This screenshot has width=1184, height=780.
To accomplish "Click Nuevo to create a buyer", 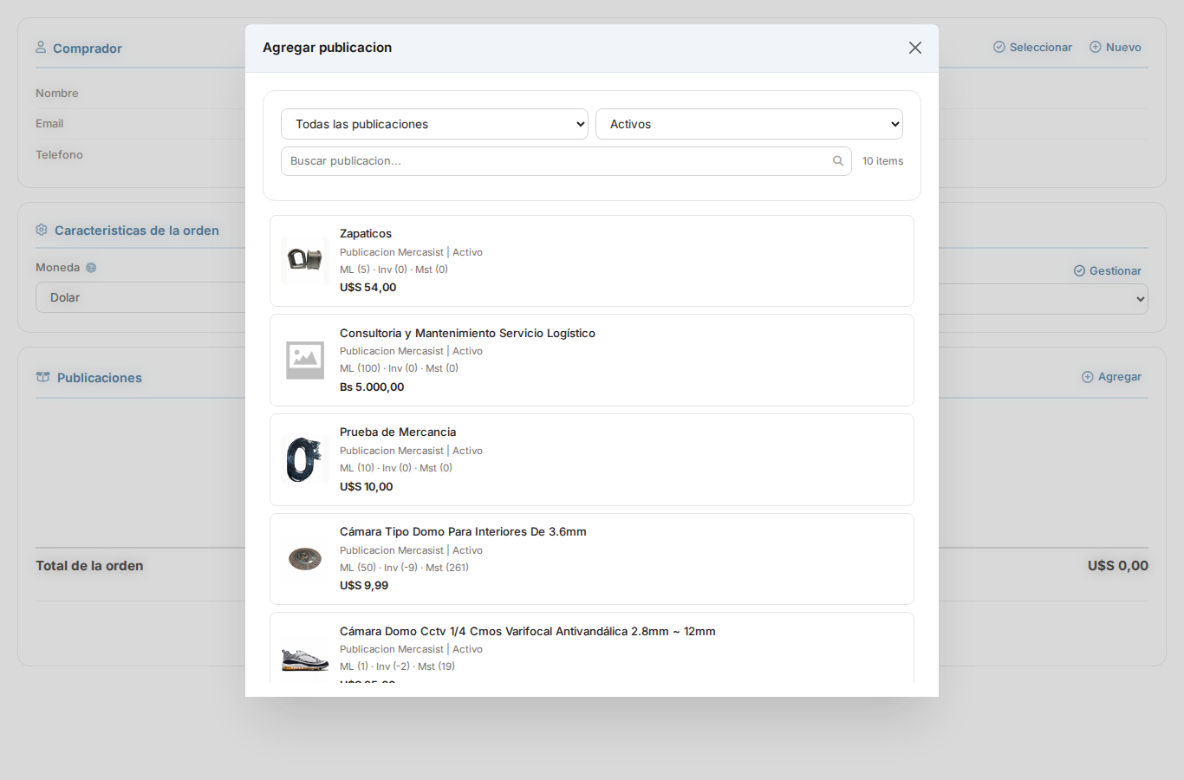I will 1115,48.
